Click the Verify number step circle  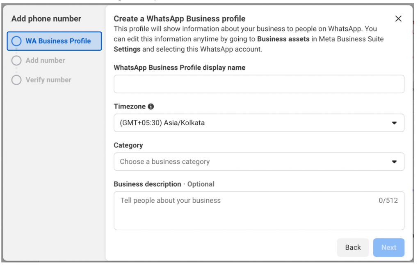(16, 80)
